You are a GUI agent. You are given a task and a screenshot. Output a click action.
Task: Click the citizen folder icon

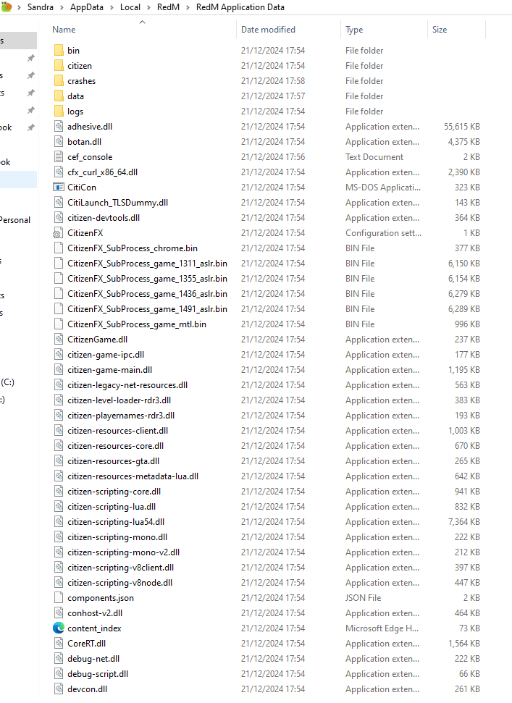pyautogui.click(x=59, y=65)
